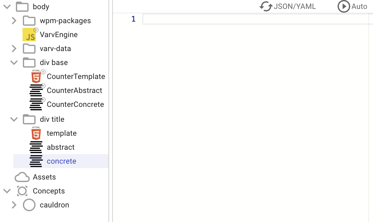This screenshot has width=373, height=222.
Task: Select the concrete tree item
Action: point(62,161)
